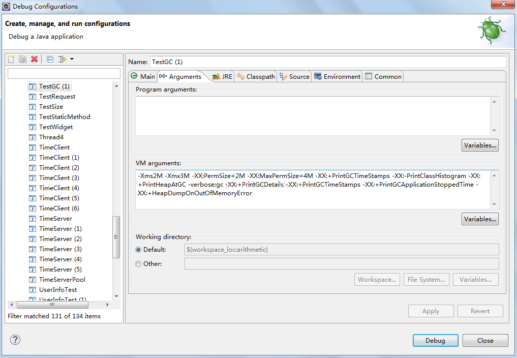Select the TestRequest configuration
Image resolution: width=517 pixels, height=358 pixels.
click(57, 97)
